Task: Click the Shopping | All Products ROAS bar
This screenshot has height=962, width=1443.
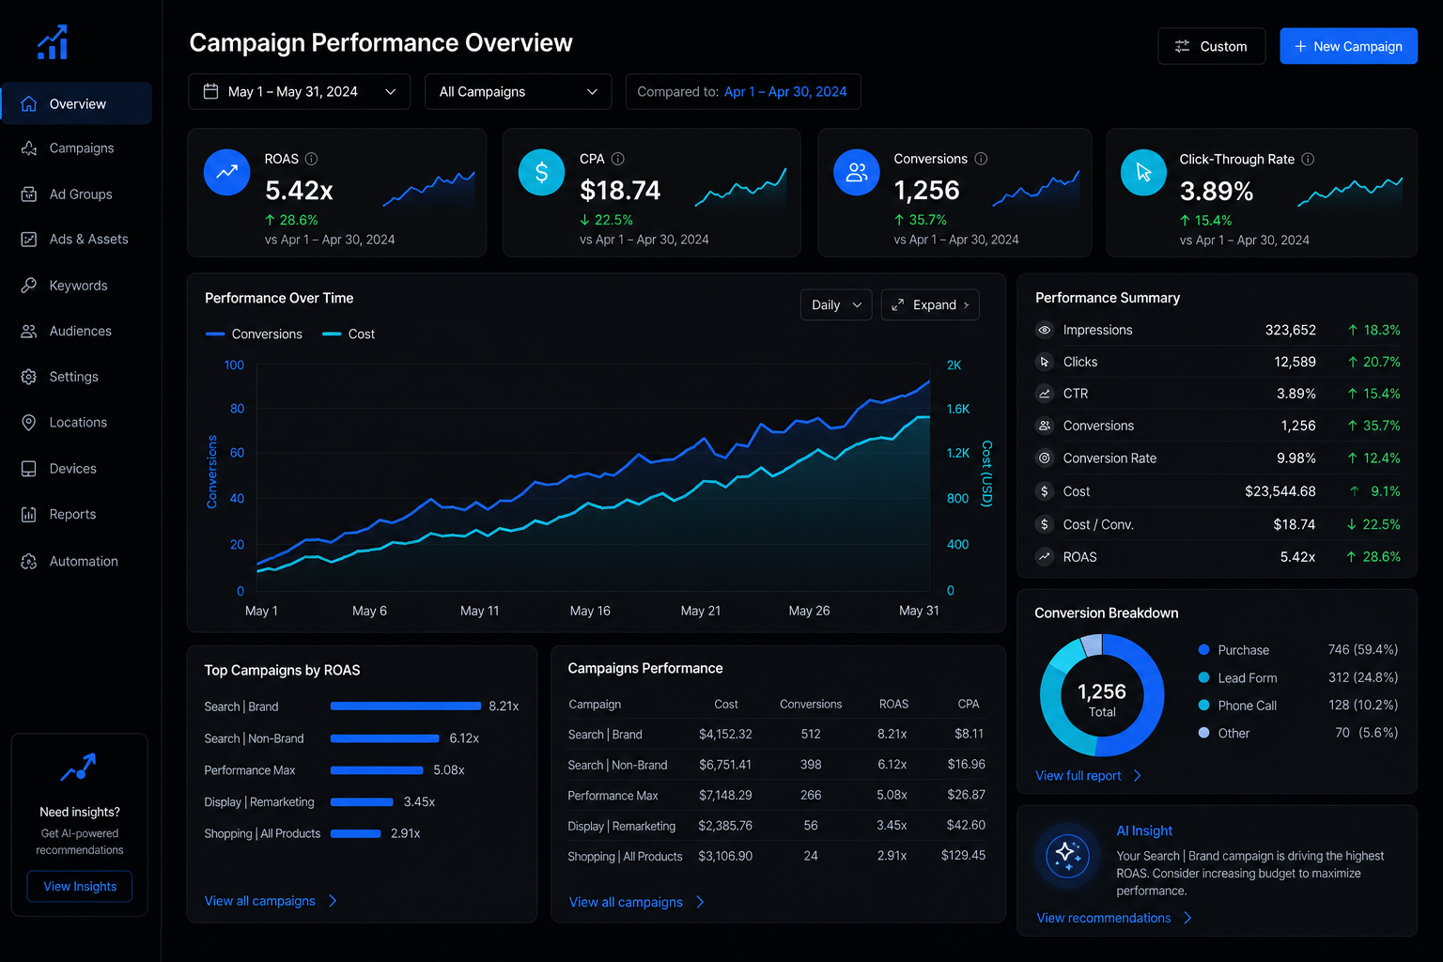Action: pos(356,833)
